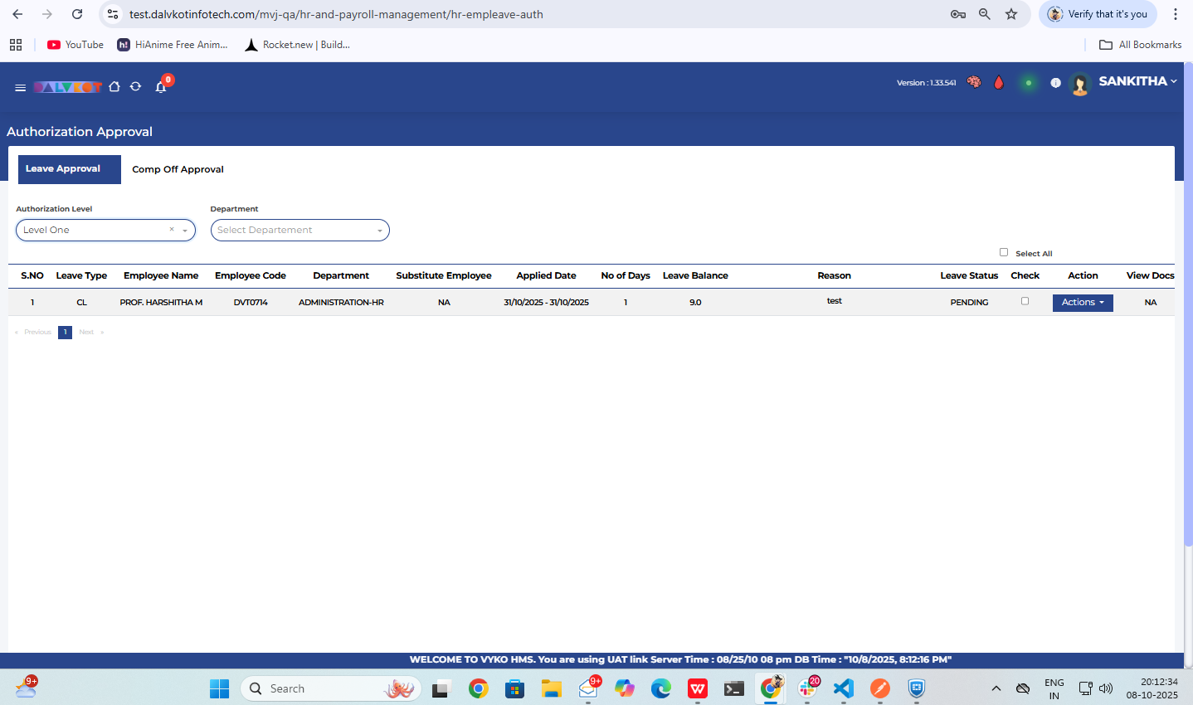Switch to the Comp Off Approval tab
This screenshot has width=1193, height=705.
click(178, 169)
